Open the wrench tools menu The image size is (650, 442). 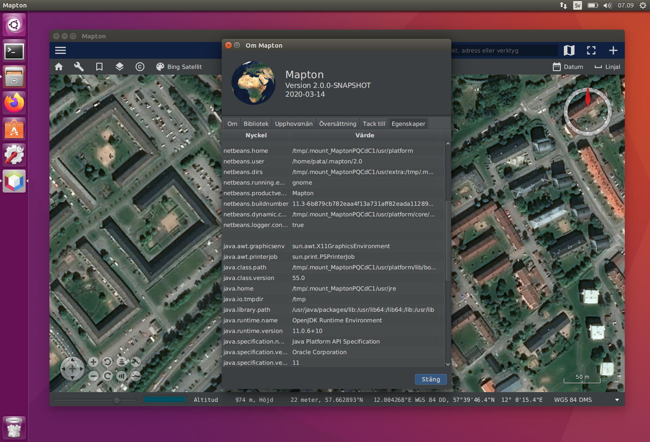79,67
